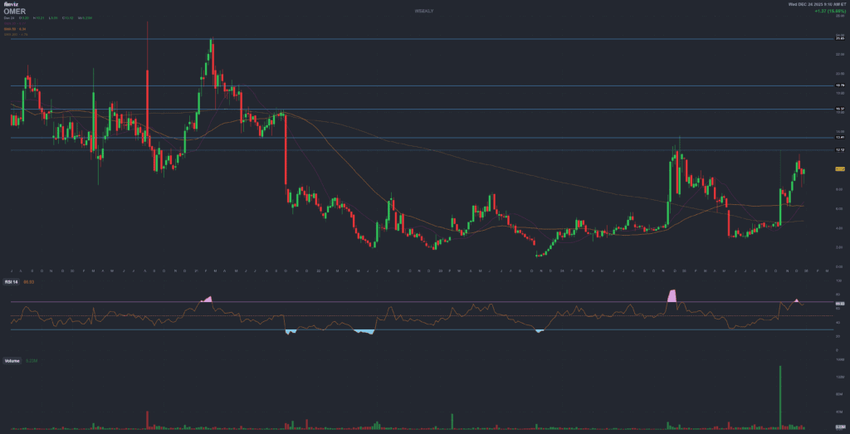Screen dimensions: 850x434
Task: Select the 13.41 horizontal price level label
Action: coord(839,139)
